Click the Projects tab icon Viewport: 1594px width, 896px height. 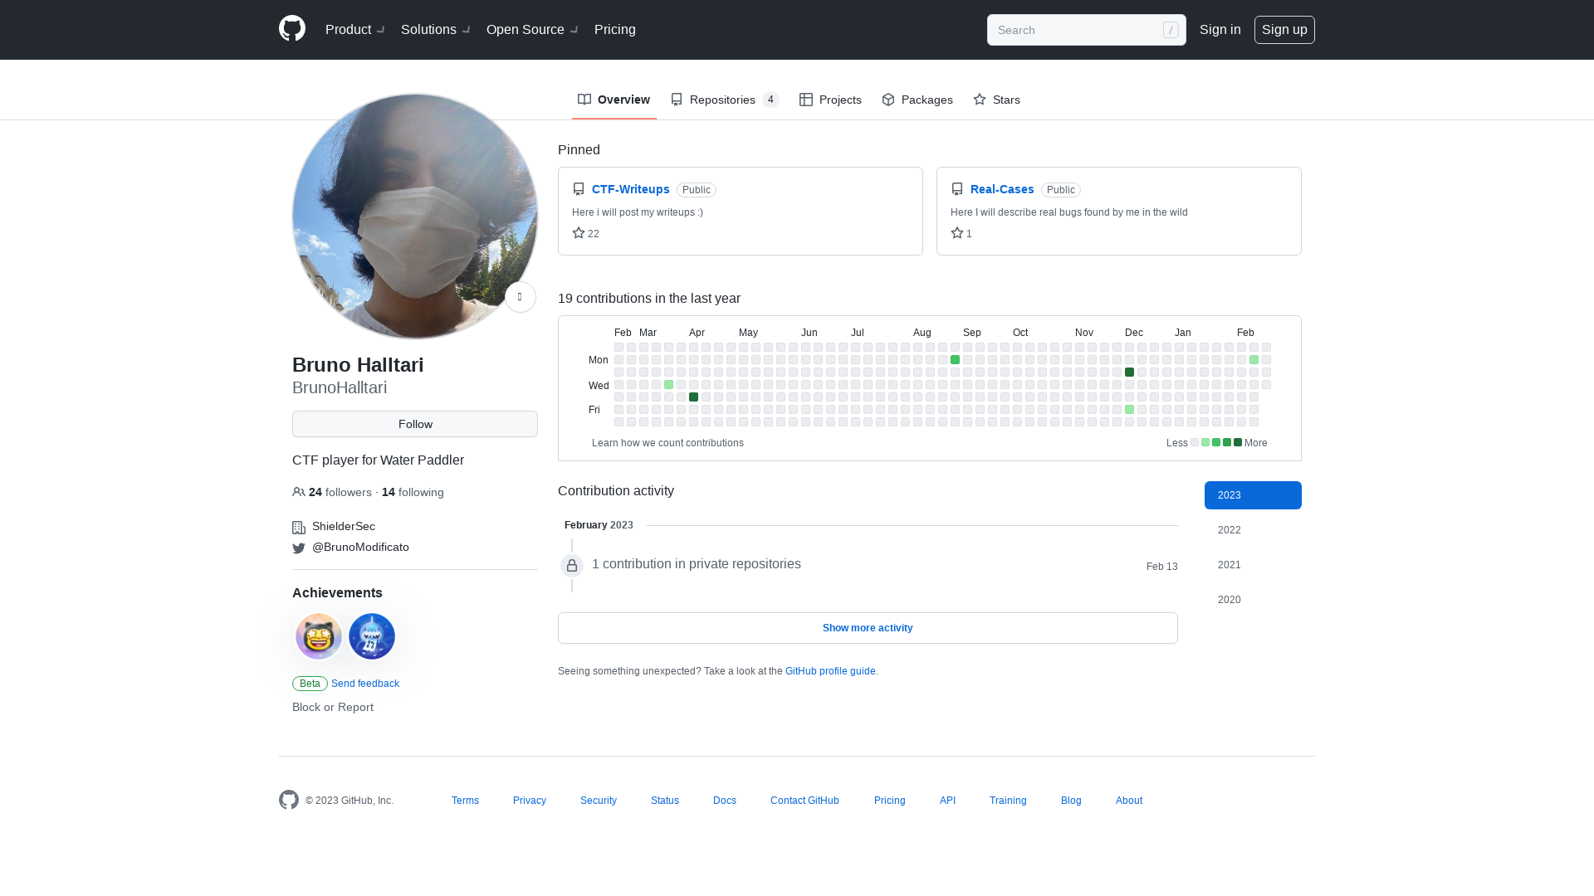point(804,100)
